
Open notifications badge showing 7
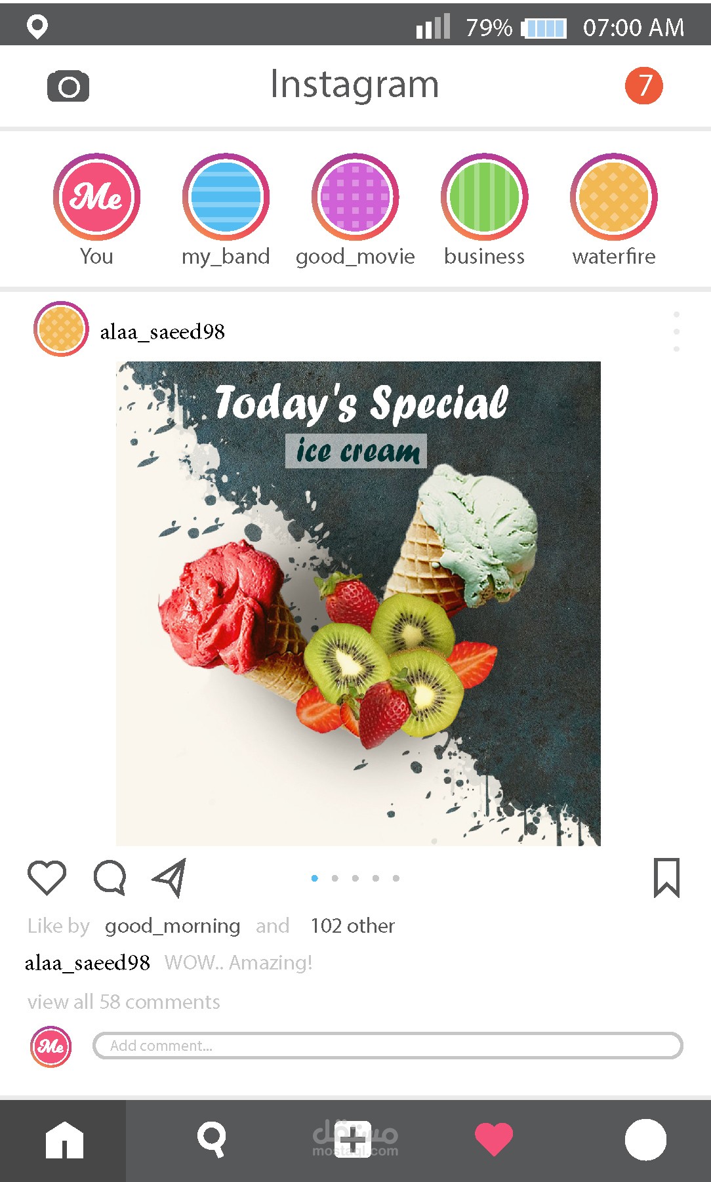click(643, 85)
